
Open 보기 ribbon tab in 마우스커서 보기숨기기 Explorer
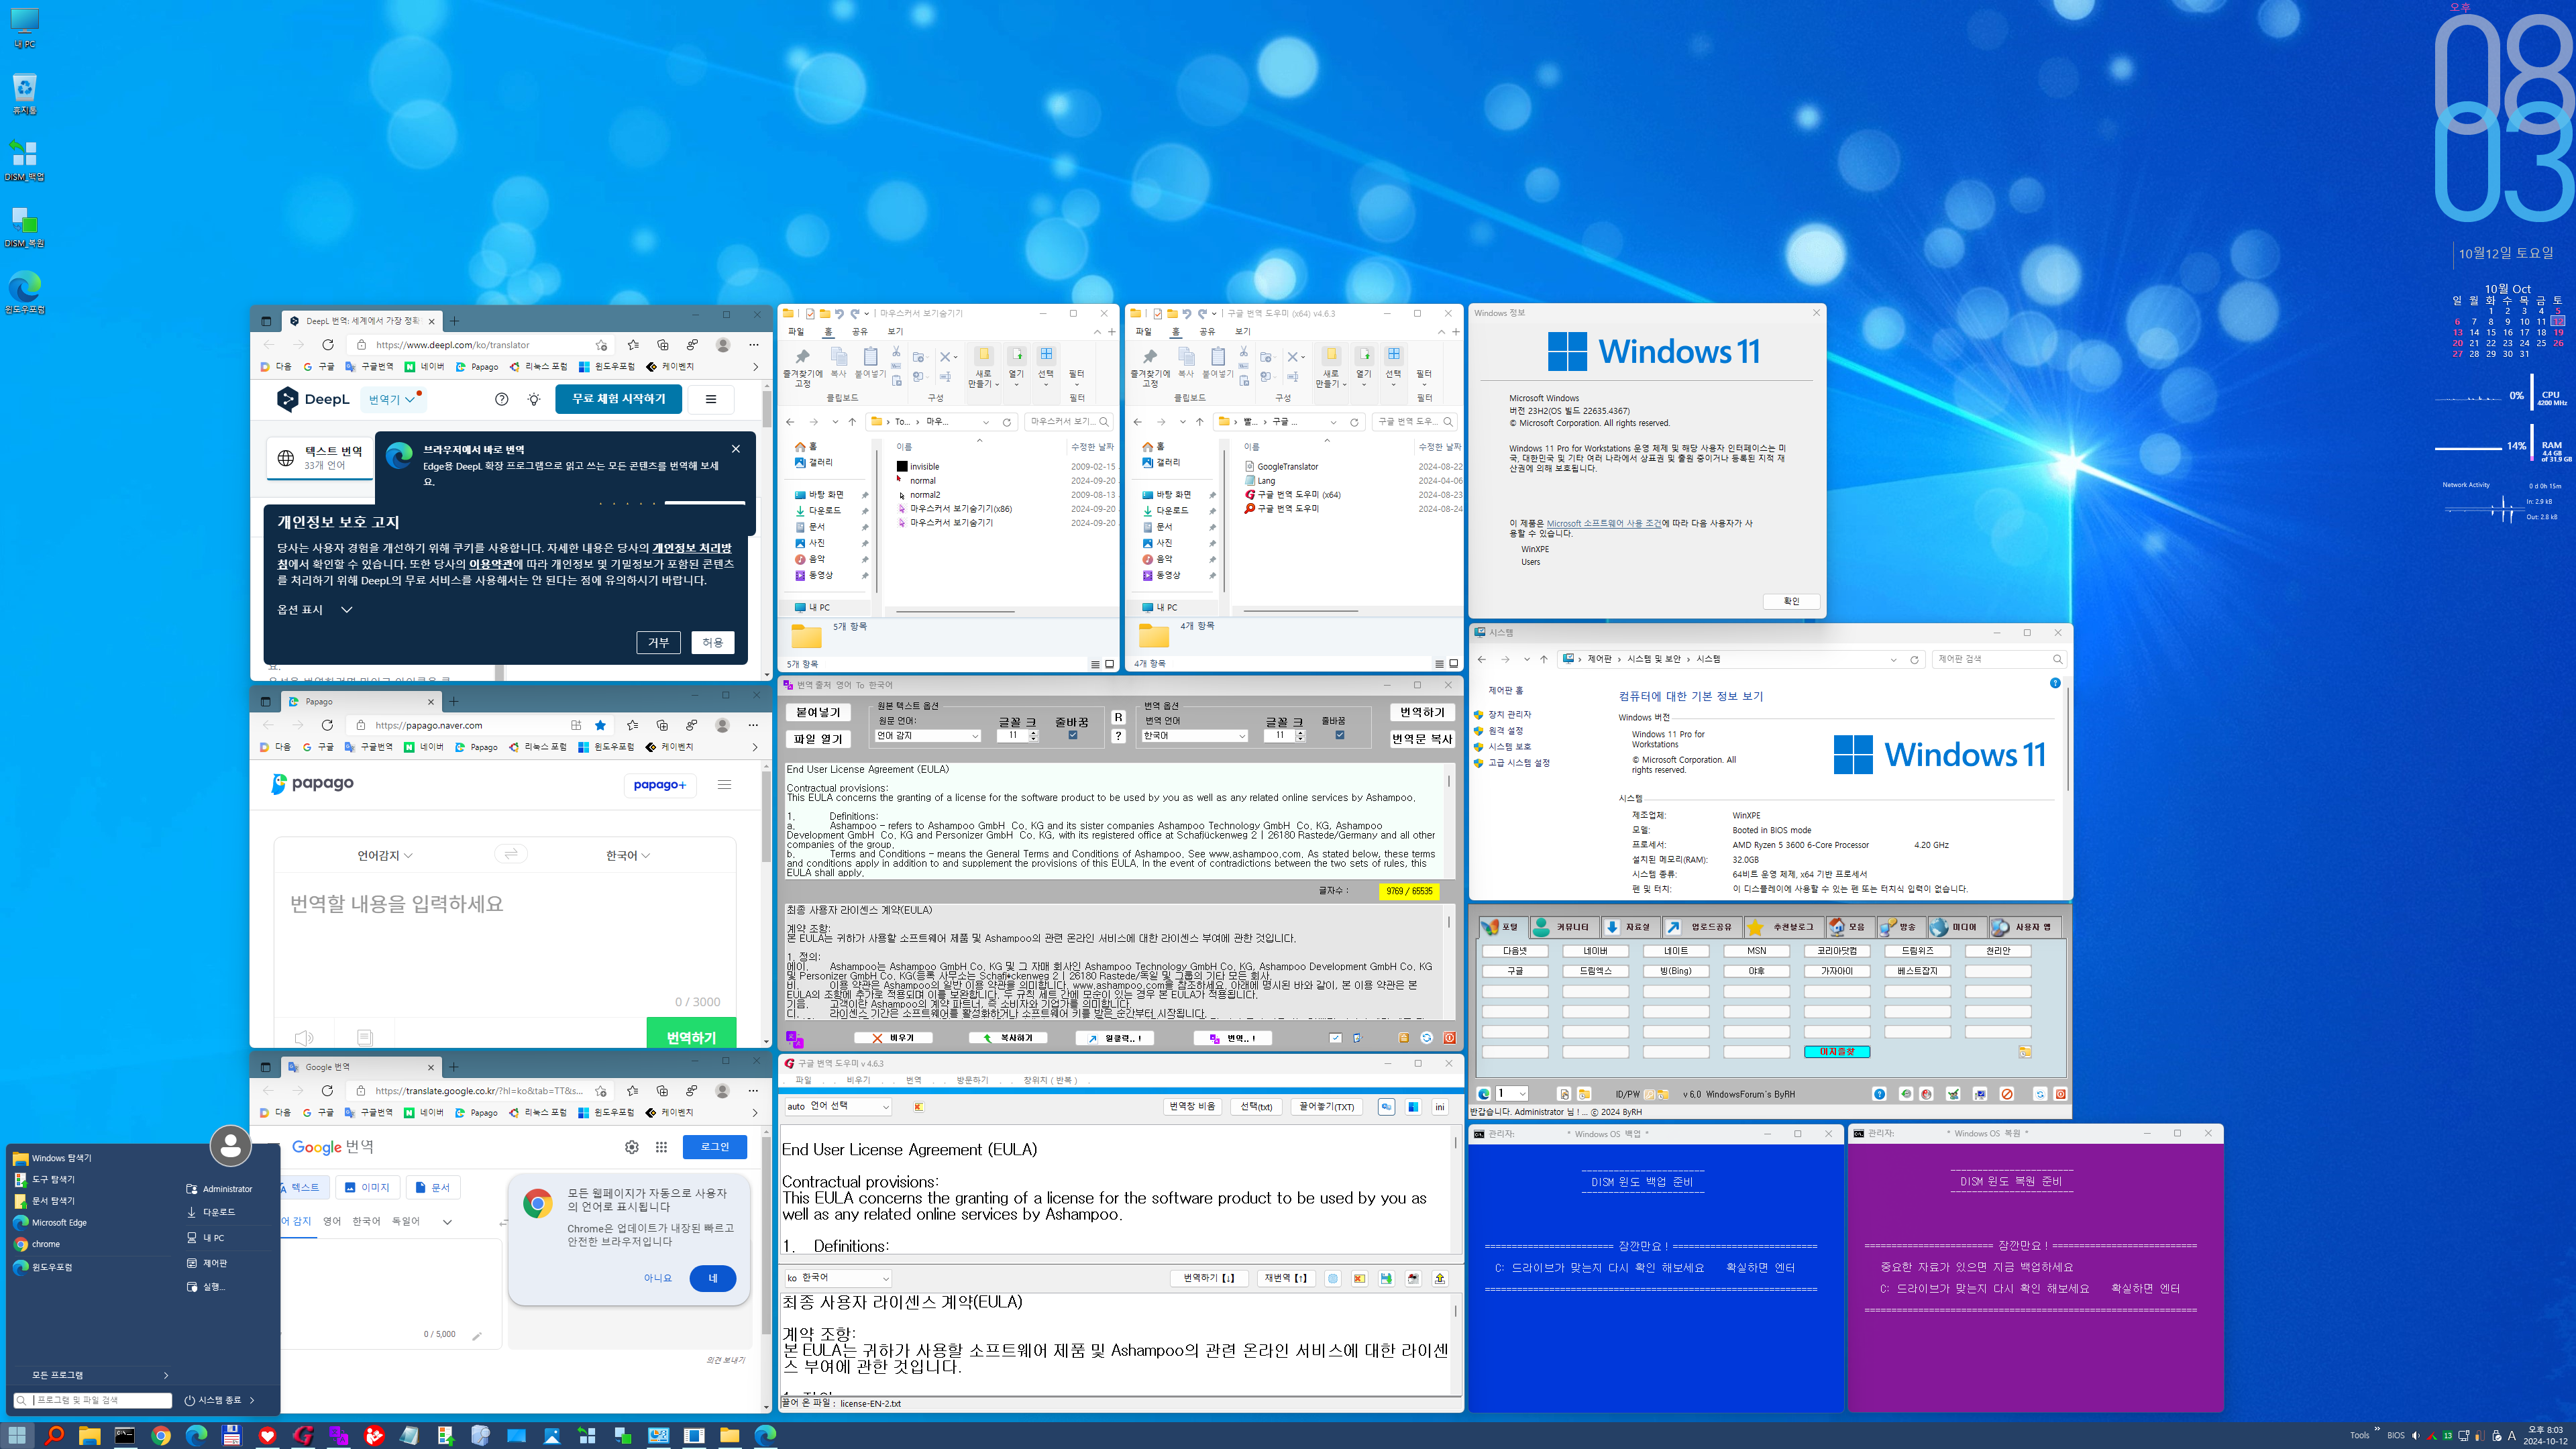pyautogui.click(x=895, y=332)
